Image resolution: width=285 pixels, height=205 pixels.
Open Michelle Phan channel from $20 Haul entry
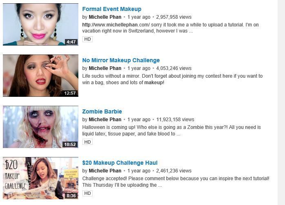pos(105,171)
